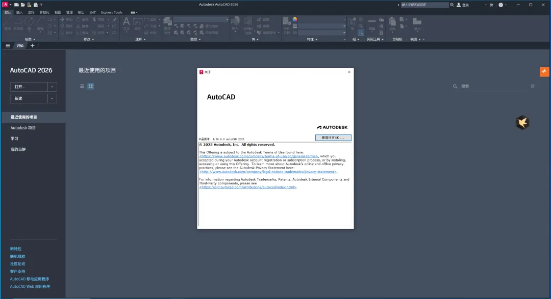
Task: Switch recent files to grid view
Action: click(x=91, y=86)
